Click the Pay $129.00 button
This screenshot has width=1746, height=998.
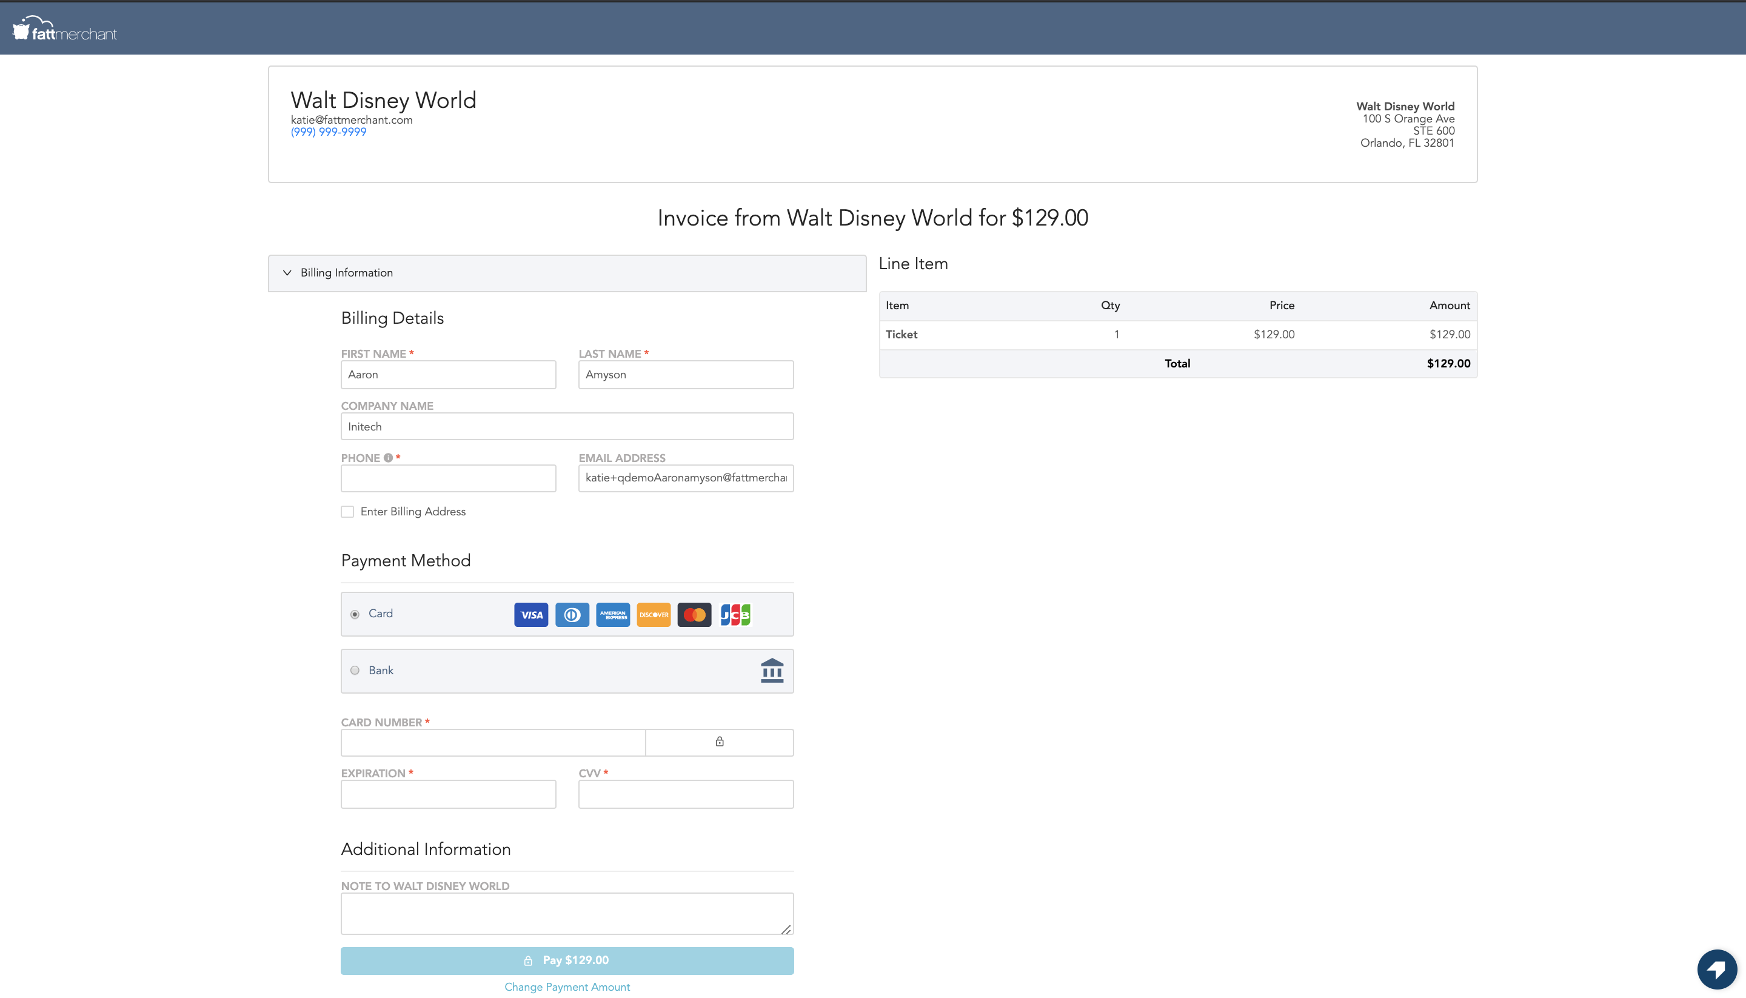click(567, 960)
